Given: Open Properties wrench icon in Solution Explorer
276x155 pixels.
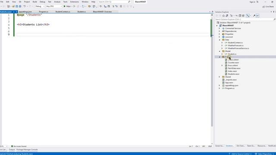Looking at the screenshot, I should pos(254,15).
